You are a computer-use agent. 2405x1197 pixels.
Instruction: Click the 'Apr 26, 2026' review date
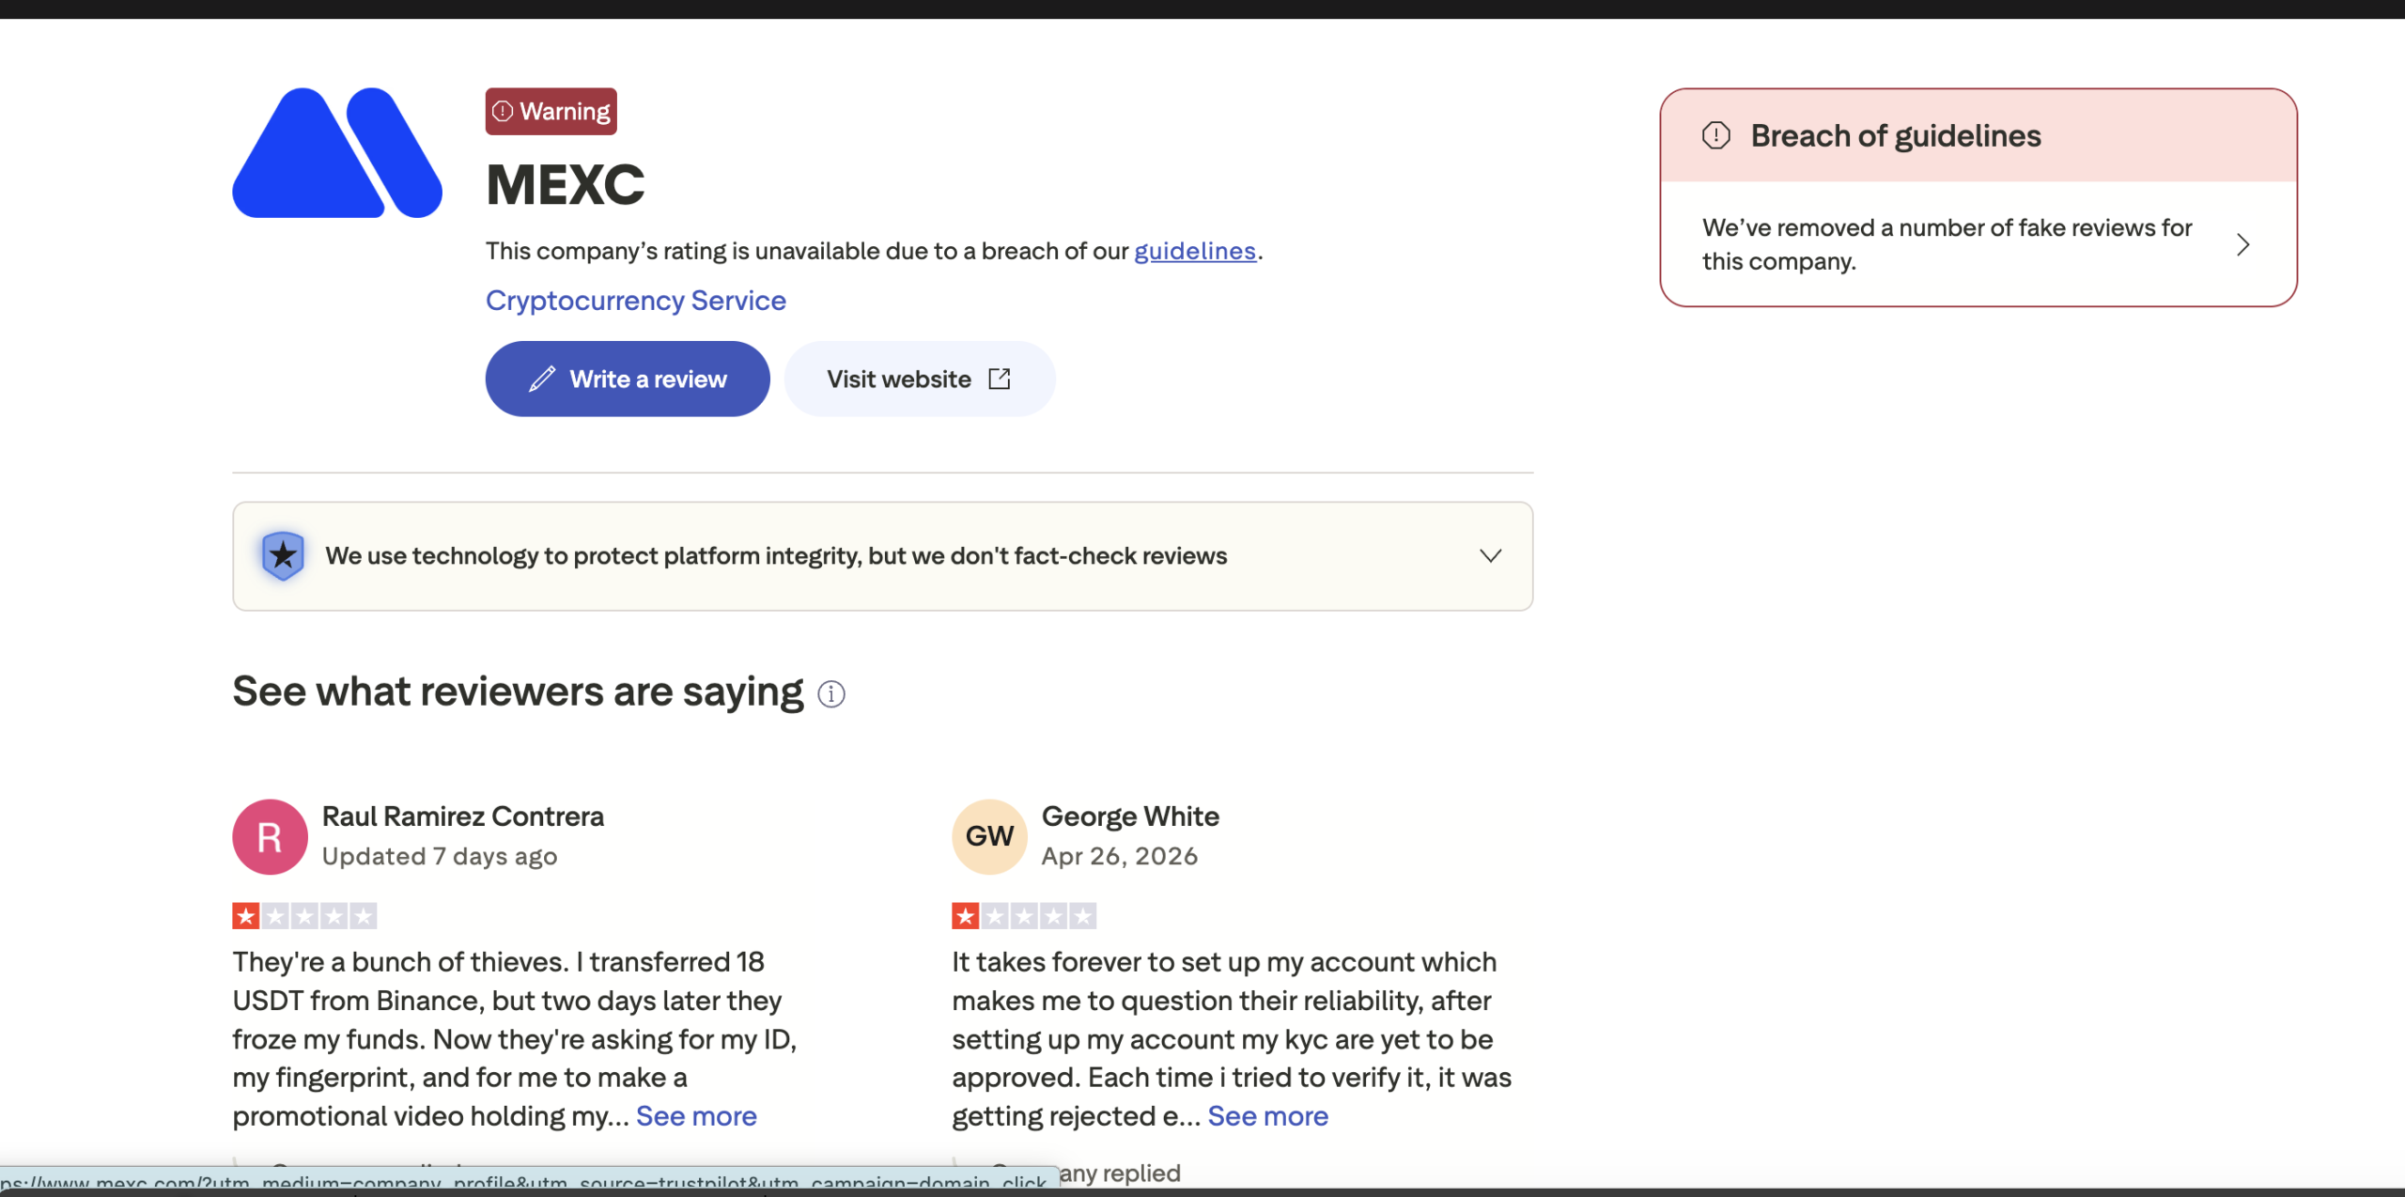click(1120, 857)
